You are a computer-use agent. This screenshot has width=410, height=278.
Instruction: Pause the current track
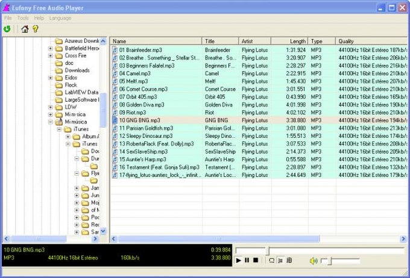[x=247, y=261]
